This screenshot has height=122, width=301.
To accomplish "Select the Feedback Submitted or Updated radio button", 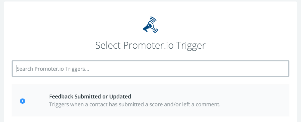I will pos(22,101).
